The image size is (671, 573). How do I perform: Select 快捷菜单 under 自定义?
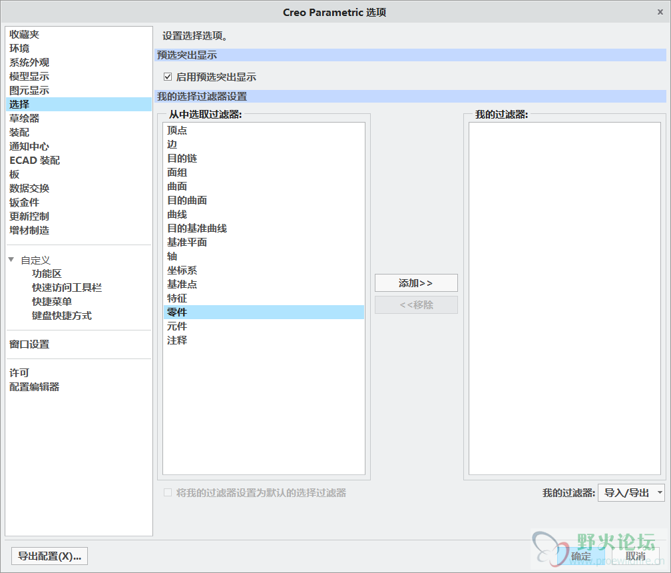pos(52,301)
